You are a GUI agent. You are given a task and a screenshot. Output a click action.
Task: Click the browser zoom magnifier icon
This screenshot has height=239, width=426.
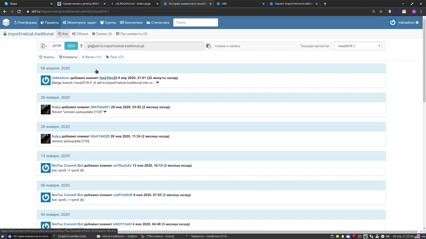pos(374,11)
